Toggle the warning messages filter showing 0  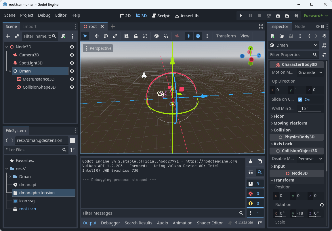point(255,203)
